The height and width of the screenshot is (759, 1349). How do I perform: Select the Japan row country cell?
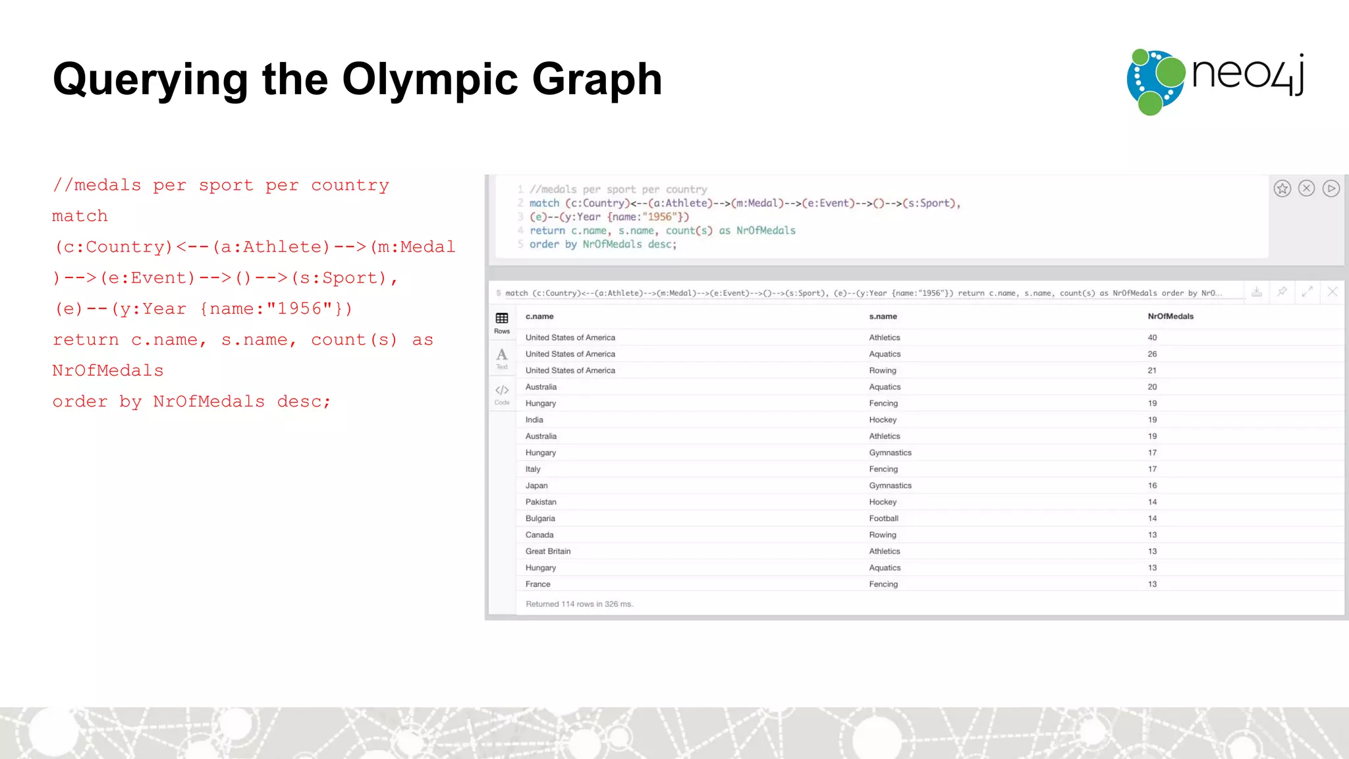pyautogui.click(x=536, y=486)
